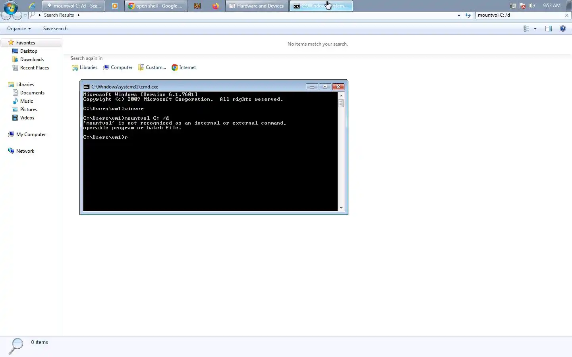Open Desktop under Favorites
Viewport: 572px width, 357px height.
29,51
